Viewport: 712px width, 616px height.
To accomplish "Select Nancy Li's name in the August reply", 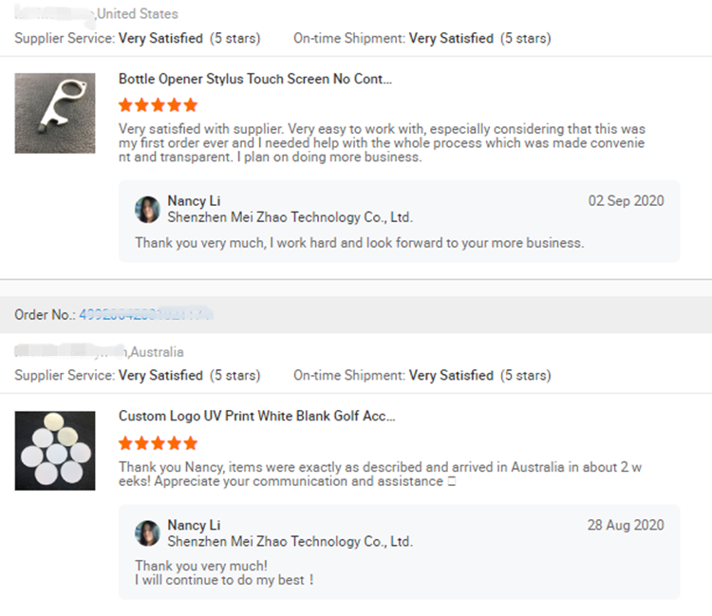I will point(194,525).
